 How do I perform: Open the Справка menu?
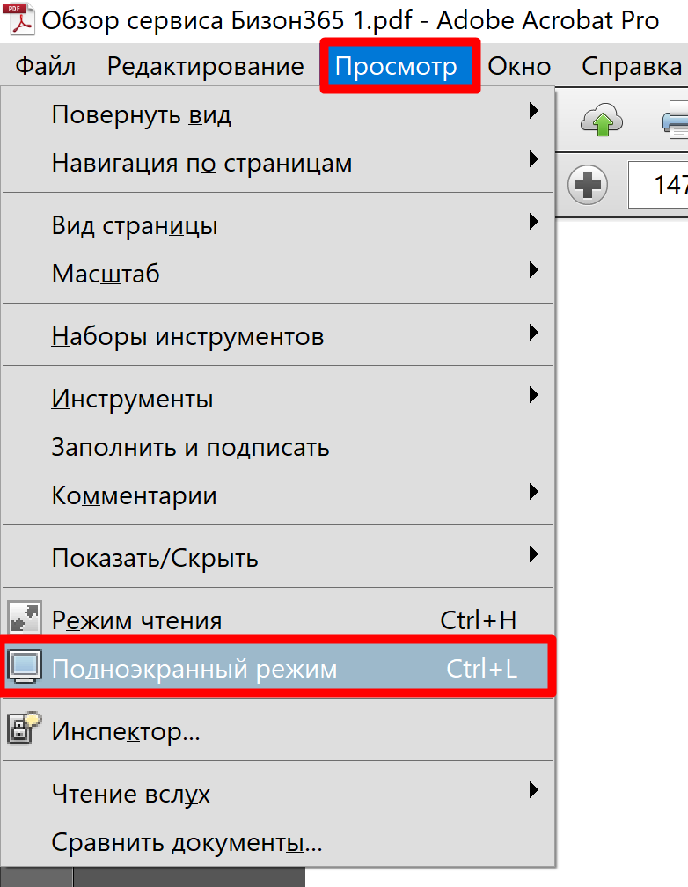click(632, 66)
